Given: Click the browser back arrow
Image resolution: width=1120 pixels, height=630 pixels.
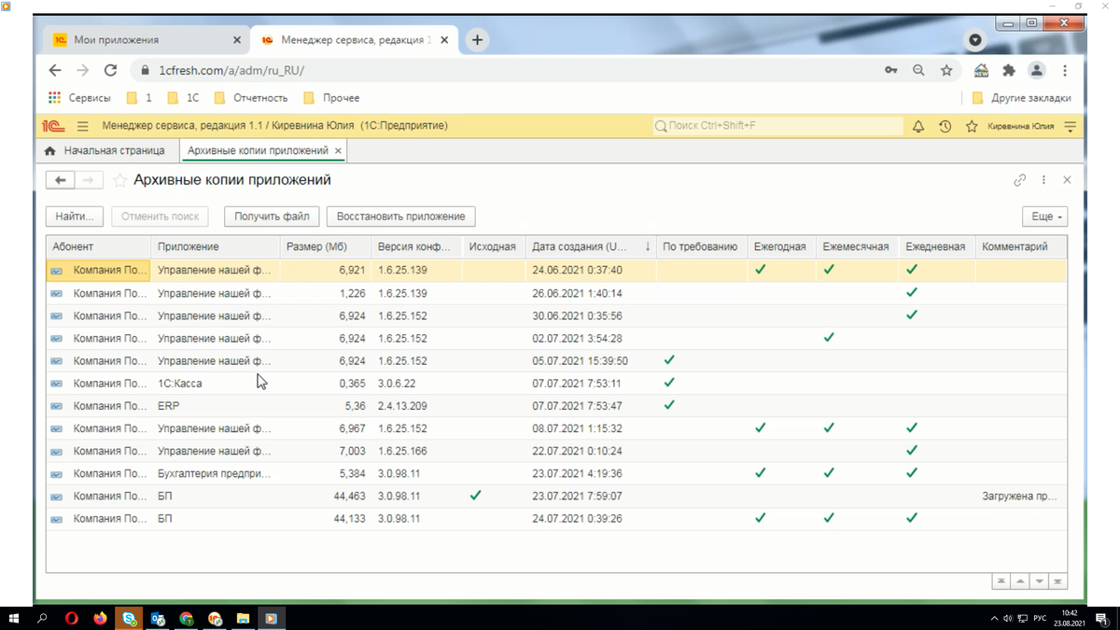Looking at the screenshot, I should [x=54, y=70].
